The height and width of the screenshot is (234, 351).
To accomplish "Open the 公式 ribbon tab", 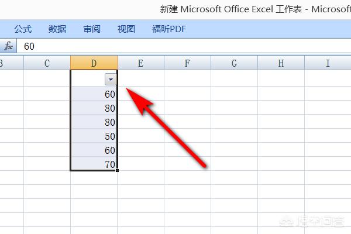I will coord(23,29).
